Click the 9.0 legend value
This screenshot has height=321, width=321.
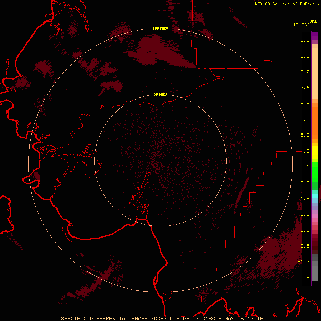[x=305, y=56]
